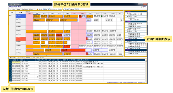Click the Gantt chart horizontal scrollbar
Screen dimensions: 173x93
pos(75,55)
